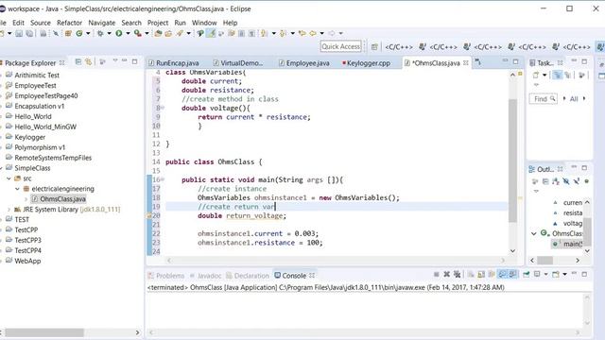Viewport: 605px width, 340px height.
Task: Open the Source menu
Action: click(x=41, y=23)
